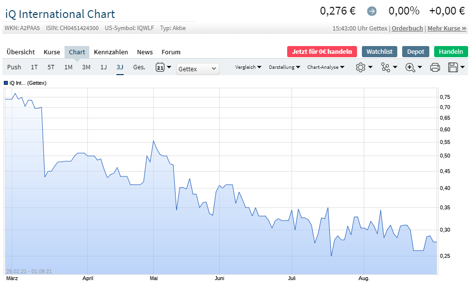Screen dimensions: 472x283
Task: Click the zoom magnifier icon
Action: pyautogui.click(x=410, y=68)
